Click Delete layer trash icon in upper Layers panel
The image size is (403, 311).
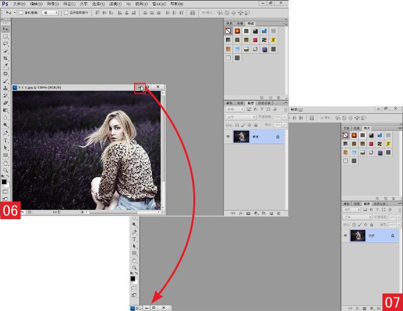pos(279,213)
